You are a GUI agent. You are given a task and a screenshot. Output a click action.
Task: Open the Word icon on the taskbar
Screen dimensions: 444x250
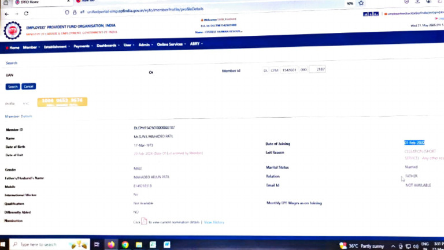click(x=166, y=244)
